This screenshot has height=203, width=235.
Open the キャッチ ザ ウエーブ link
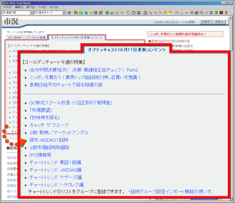click(x=49, y=125)
